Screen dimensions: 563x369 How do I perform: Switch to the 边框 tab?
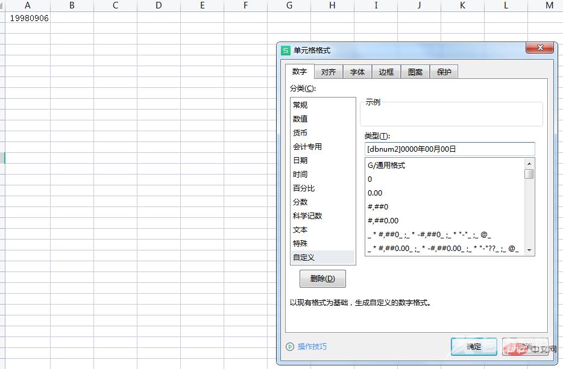386,72
